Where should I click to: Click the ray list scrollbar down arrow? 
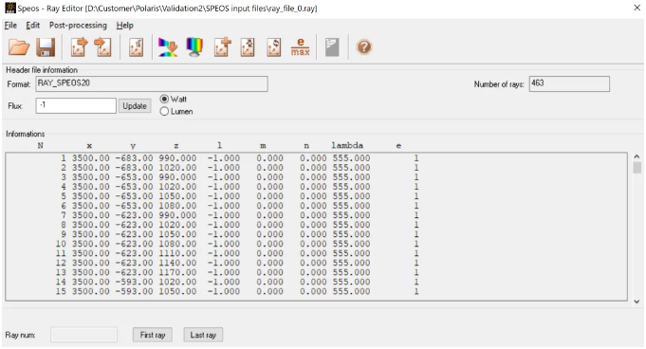click(x=637, y=302)
